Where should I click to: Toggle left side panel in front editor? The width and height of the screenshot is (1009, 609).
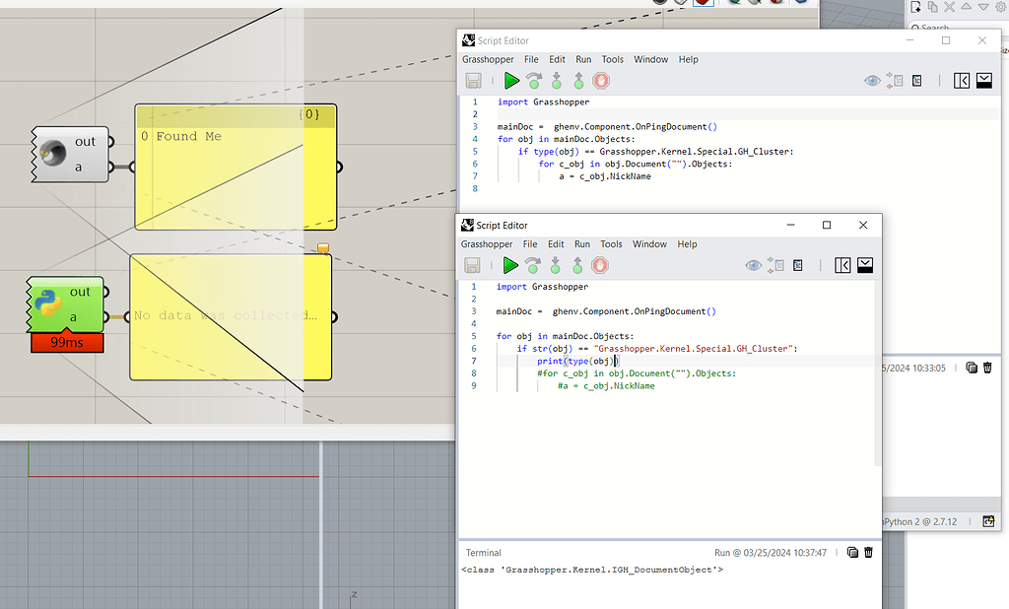coord(842,265)
